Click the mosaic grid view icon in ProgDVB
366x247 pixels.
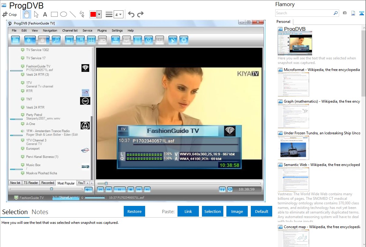pyautogui.click(x=91, y=40)
